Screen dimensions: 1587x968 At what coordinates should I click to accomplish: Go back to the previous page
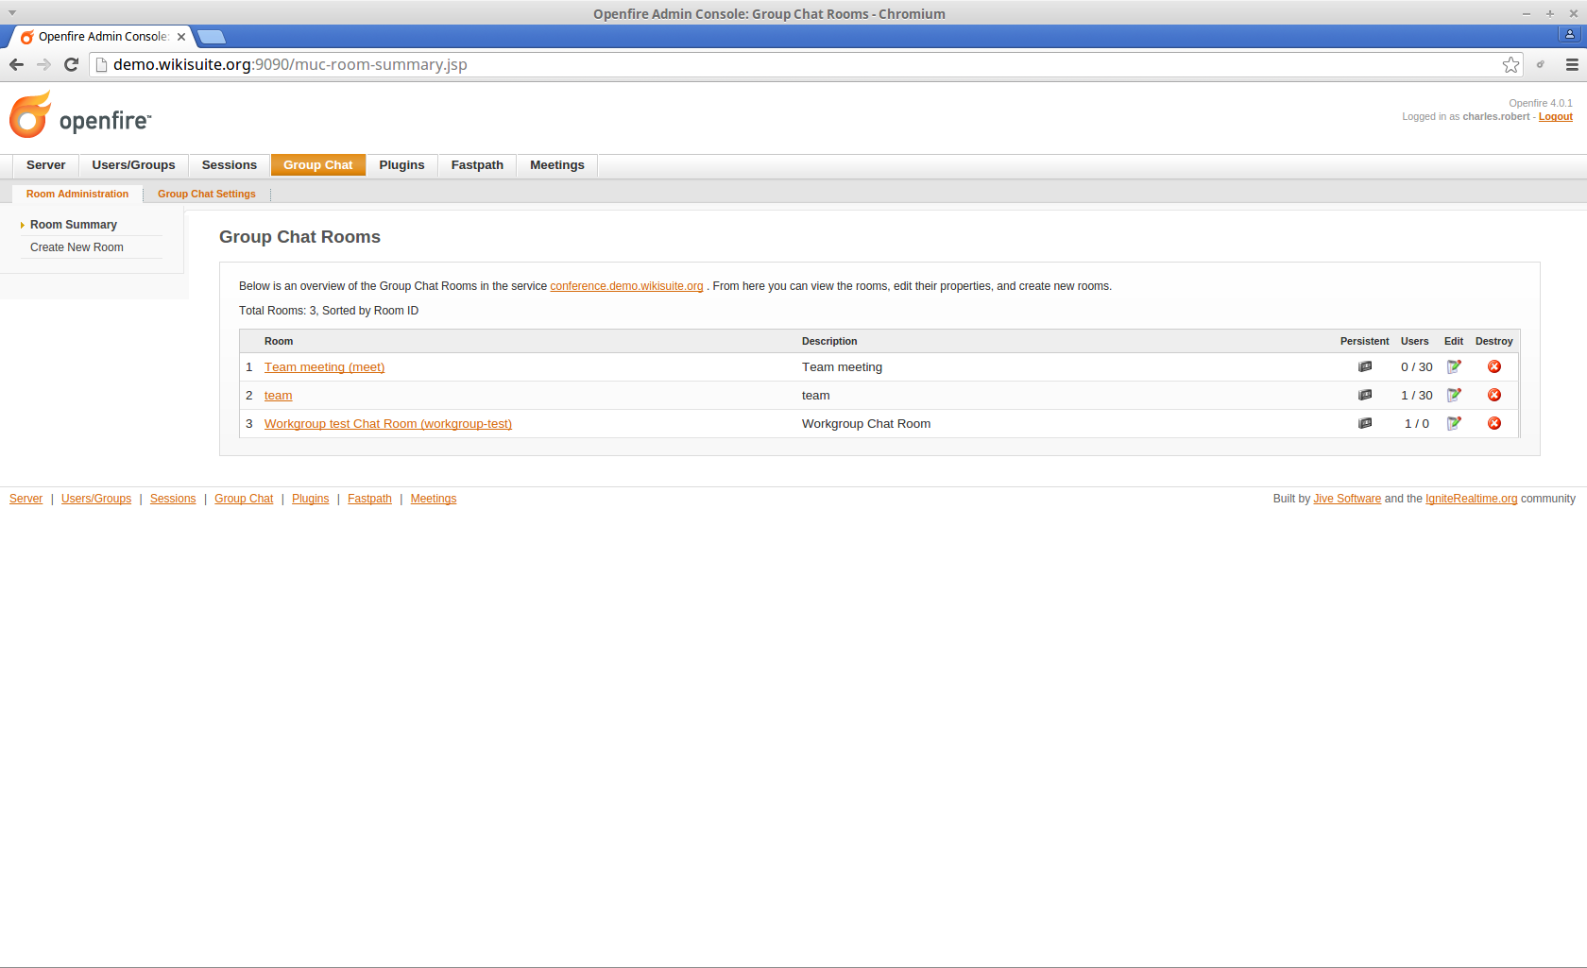click(x=16, y=64)
